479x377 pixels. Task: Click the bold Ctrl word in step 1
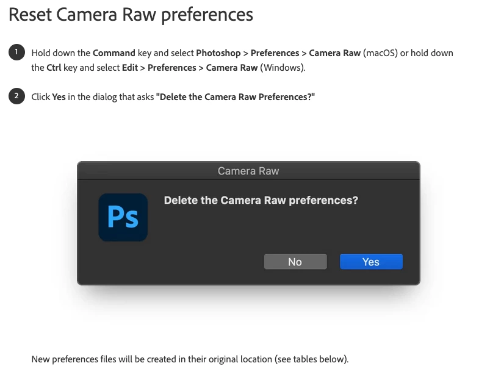click(x=54, y=68)
